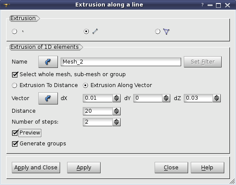Click the Help button
The width and height of the screenshot is (236, 185).
point(207,168)
